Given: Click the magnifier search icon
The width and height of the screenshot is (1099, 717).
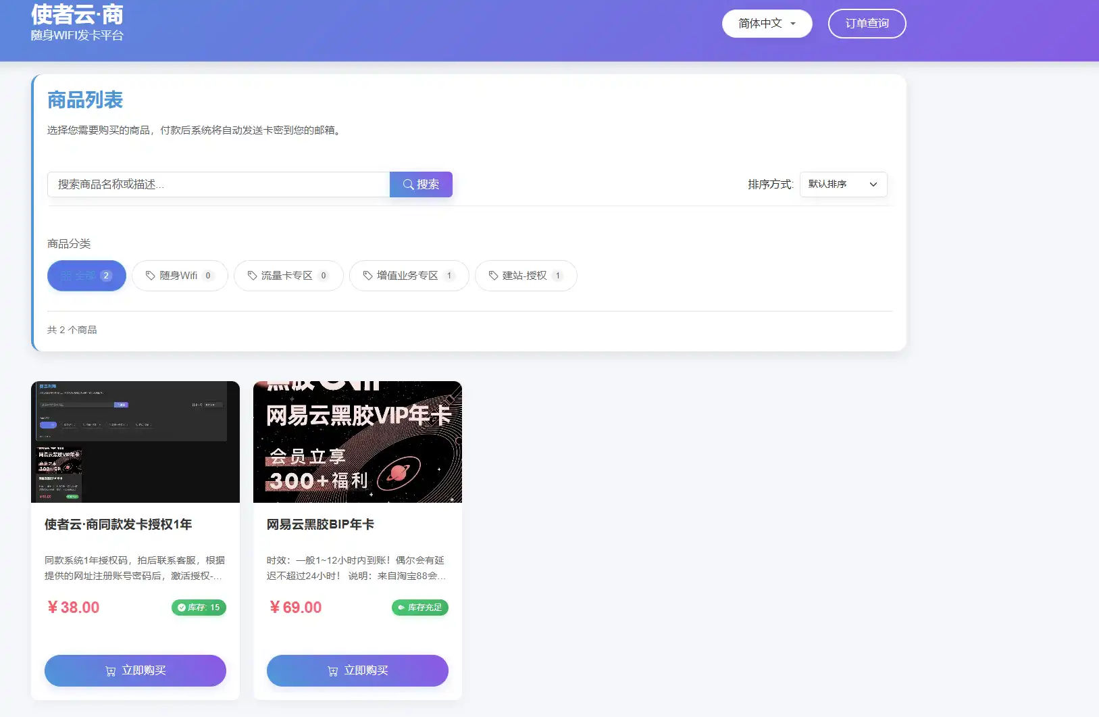Looking at the screenshot, I should pyautogui.click(x=408, y=184).
